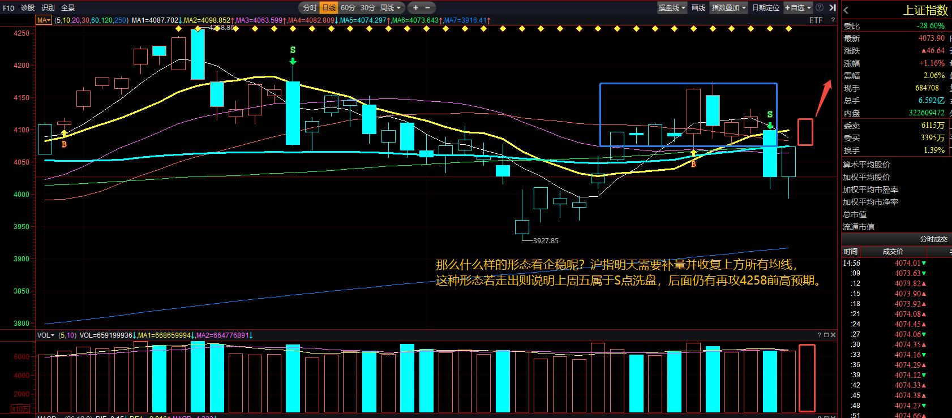Select the last yellow diamond marker at chart top
This screenshot has height=418, width=952.
tap(788, 28)
